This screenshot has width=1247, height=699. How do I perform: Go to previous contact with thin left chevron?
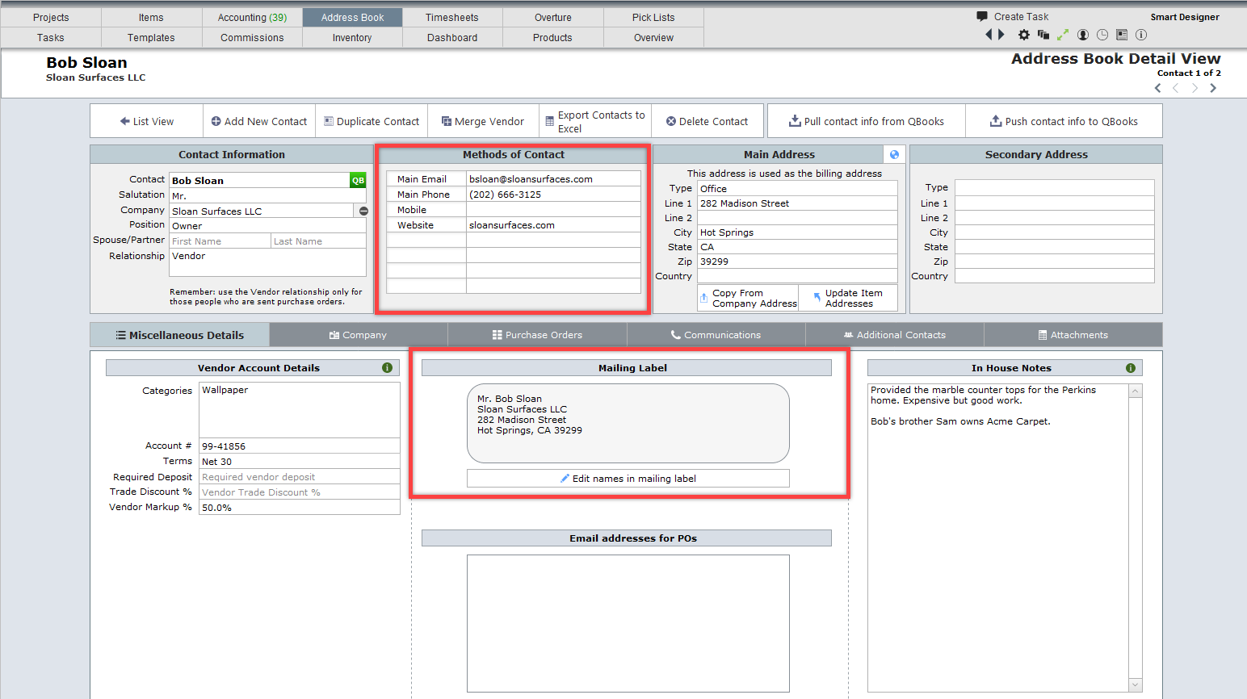click(1176, 88)
